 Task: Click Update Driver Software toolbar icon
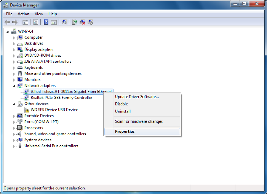(x=75, y=22)
